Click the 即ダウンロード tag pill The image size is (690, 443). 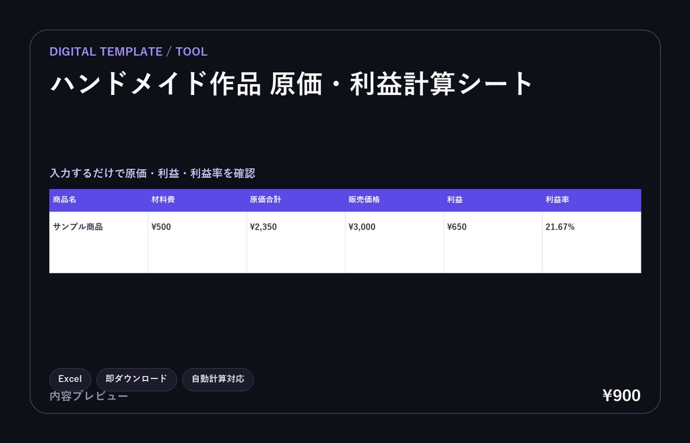(x=136, y=379)
